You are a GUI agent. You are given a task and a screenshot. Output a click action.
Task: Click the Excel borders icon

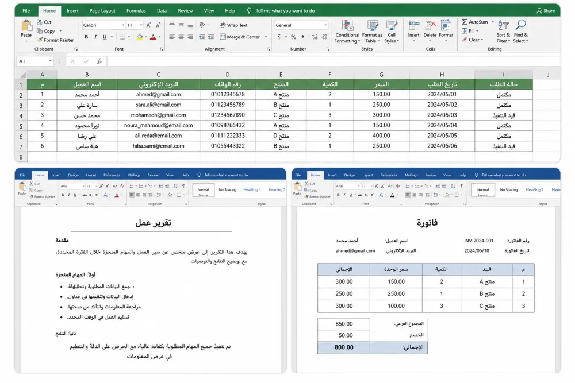(x=122, y=37)
